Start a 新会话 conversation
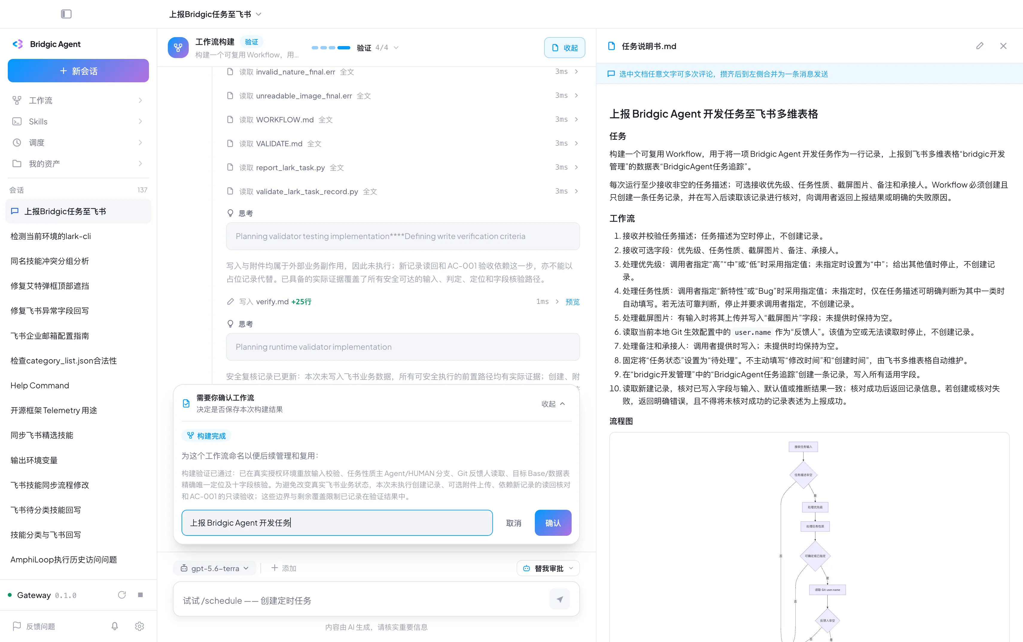Viewport: 1023px width, 642px height. tap(78, 71)
